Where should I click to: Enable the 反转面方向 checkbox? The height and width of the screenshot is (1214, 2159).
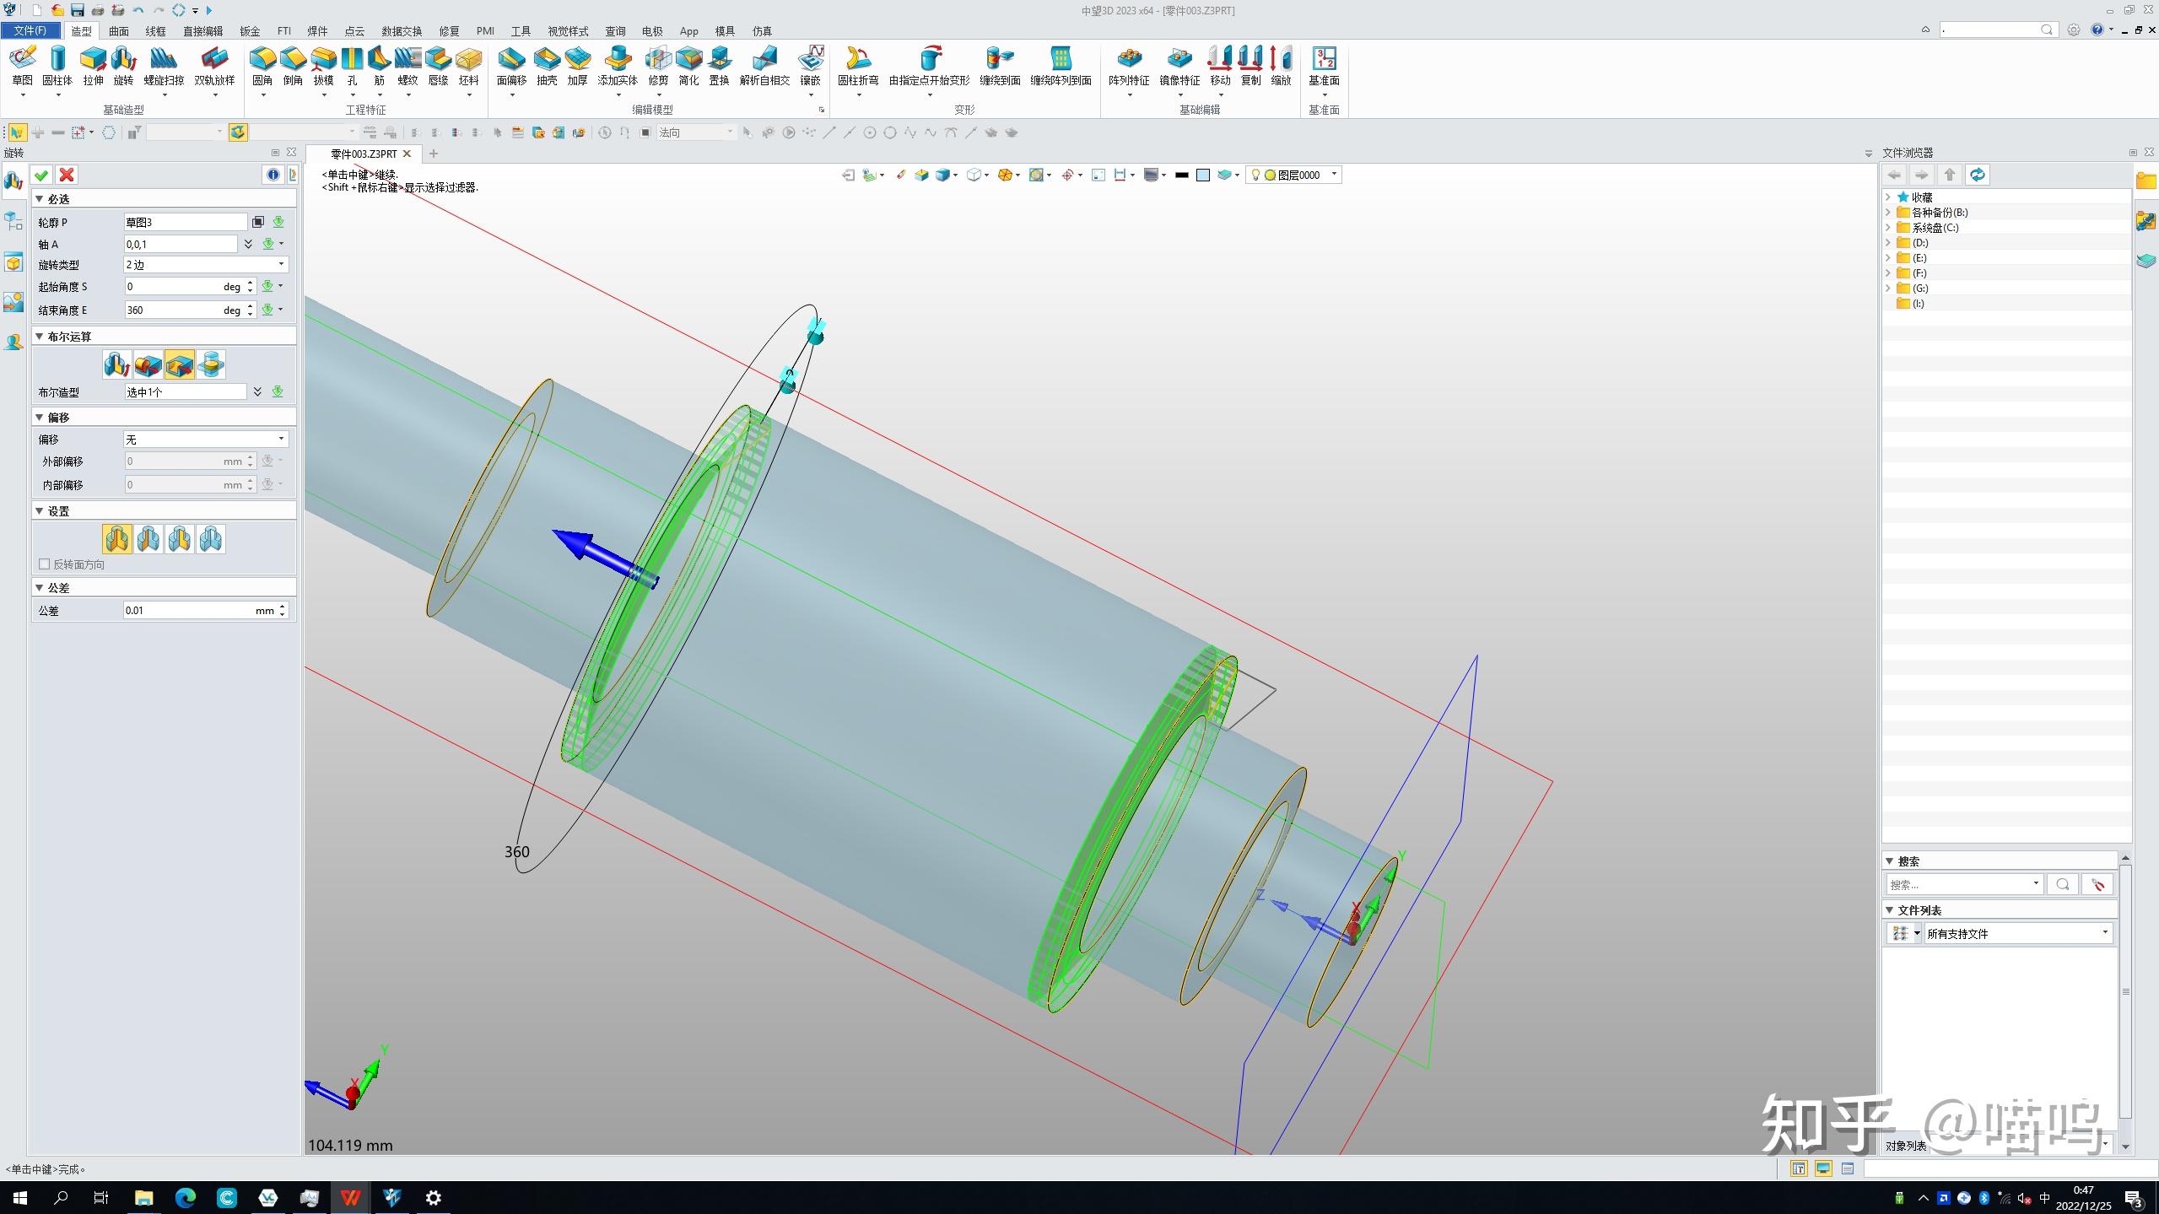coord(45,564)
